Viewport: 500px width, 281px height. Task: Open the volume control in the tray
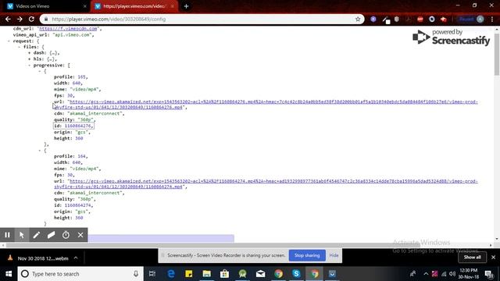tap(452, 274)
